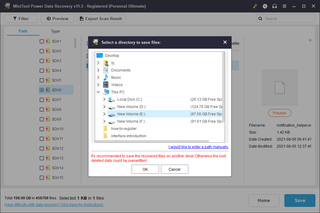This screenshot has width=320, height=213.
Task: Click the registration key icon in title bar
Action: tap(255, 6)
